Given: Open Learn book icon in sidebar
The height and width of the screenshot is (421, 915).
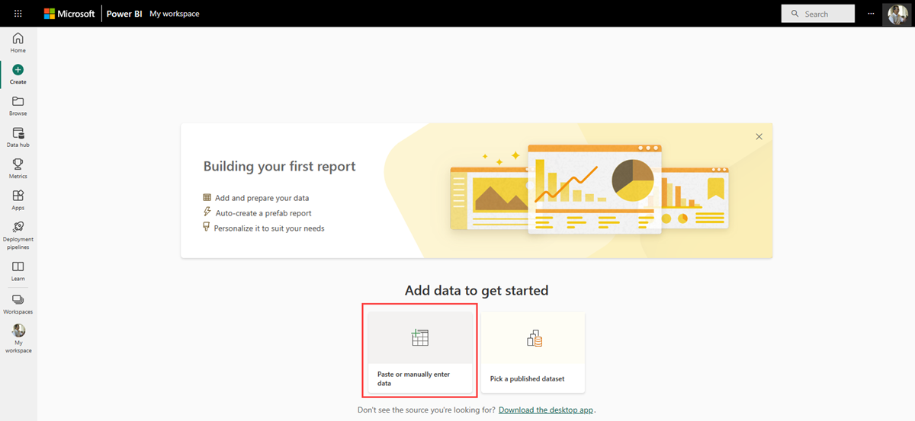Looking at the screenshot, I should coord(18,271).
